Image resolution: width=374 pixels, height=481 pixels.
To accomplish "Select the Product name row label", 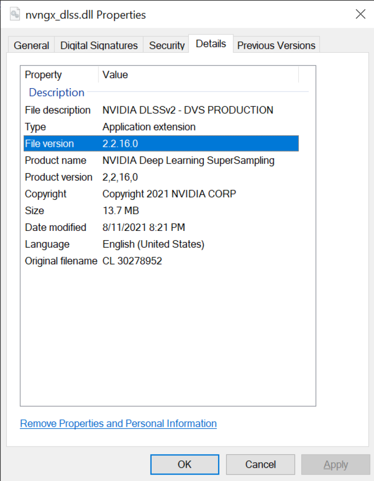I will click(x=56, y=160).
